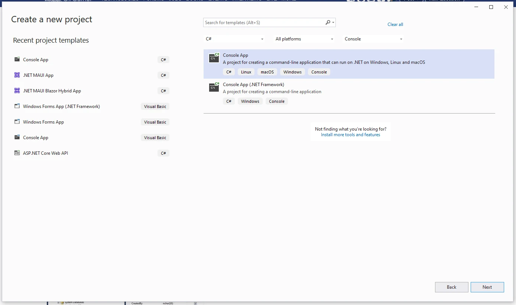Open the project type dropdown showing Console
Viewport: 516px width, 305px height.
373,39
